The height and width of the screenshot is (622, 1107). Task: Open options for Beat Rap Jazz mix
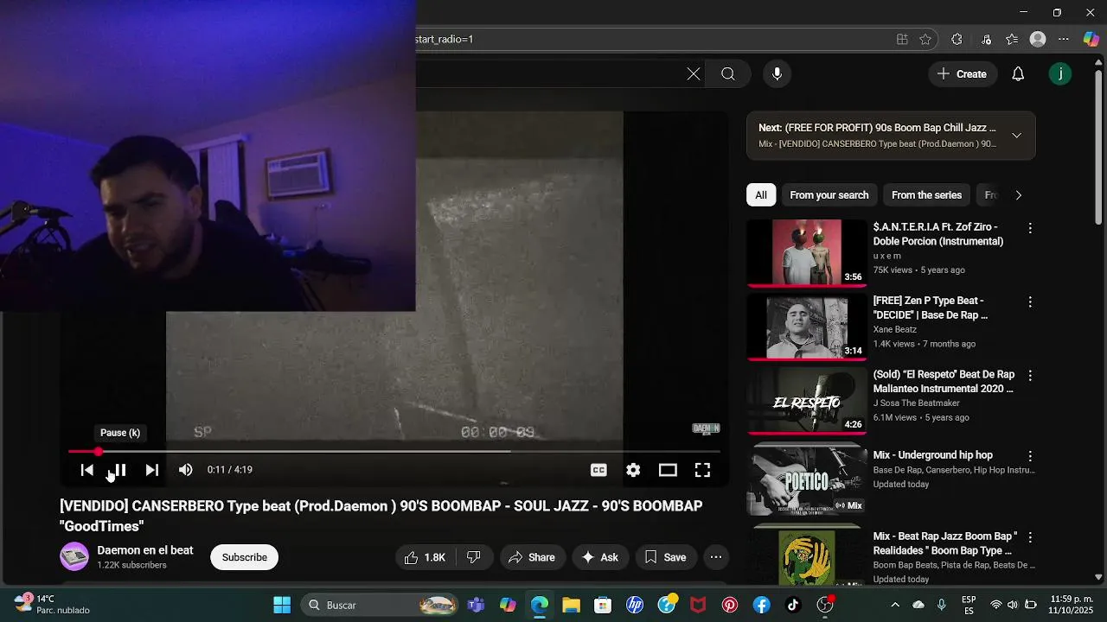click(1029, 537)
